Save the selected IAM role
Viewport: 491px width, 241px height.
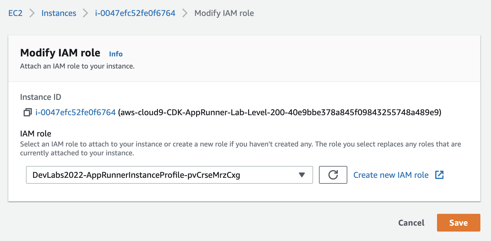coord(459,223)
